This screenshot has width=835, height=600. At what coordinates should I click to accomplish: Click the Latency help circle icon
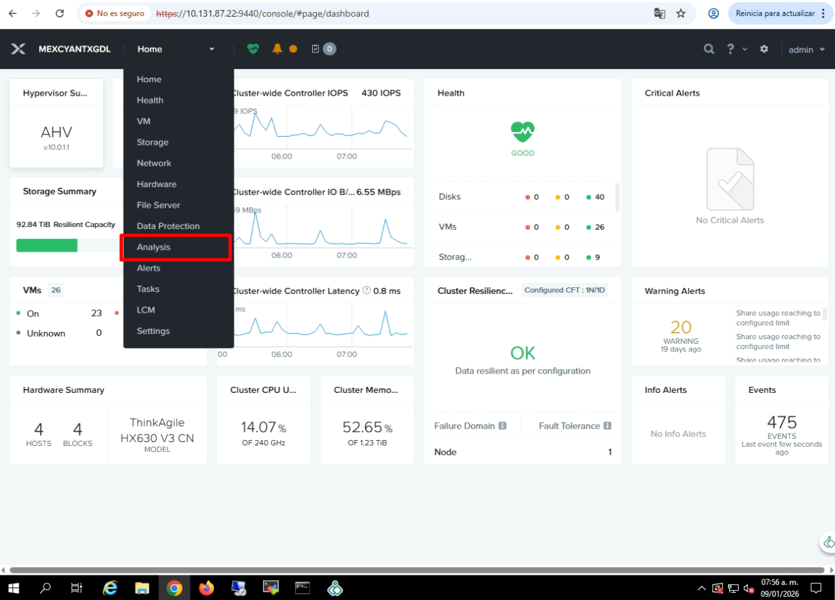[x=367, y=291]
